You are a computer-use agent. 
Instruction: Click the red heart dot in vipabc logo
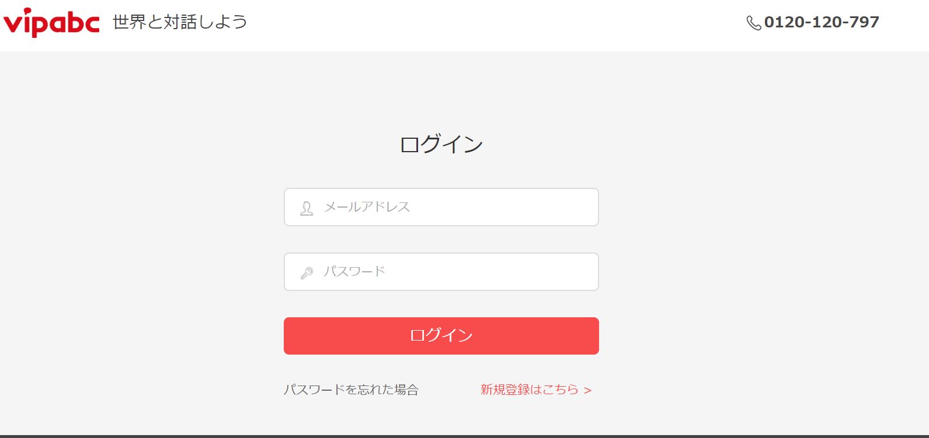click(x=27, y=11)
